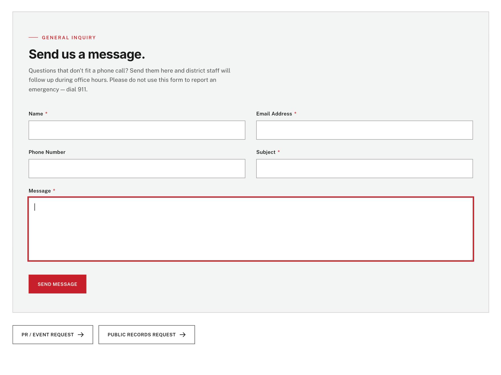Open the Public Records Request link
Viewport: 501px width, 375px height.
coord(147,335)
